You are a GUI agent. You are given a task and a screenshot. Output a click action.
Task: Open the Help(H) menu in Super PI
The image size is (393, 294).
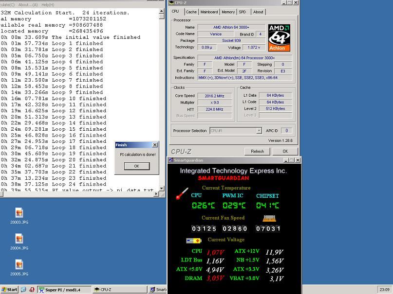click(48, 5)
